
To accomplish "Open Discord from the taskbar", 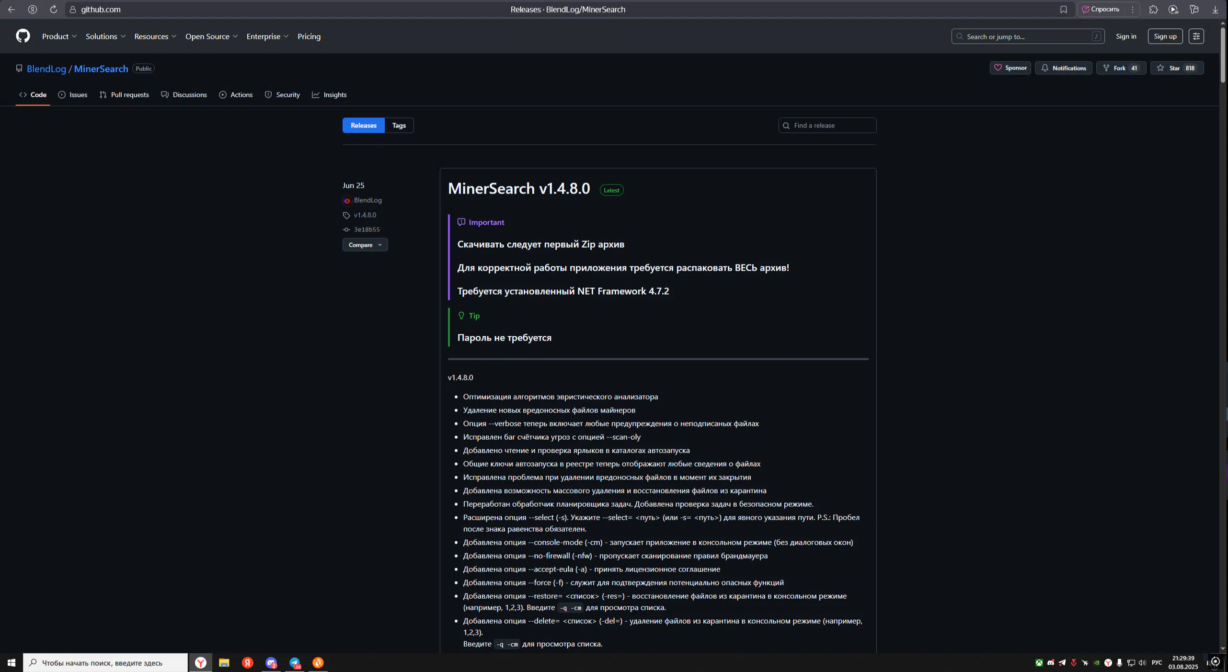I will tap(271, 663).
